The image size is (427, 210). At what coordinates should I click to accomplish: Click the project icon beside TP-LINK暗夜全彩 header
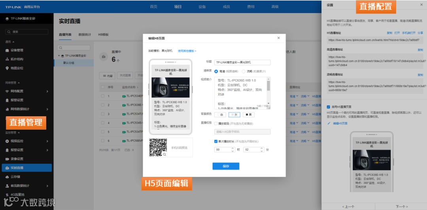coord(7,19)
